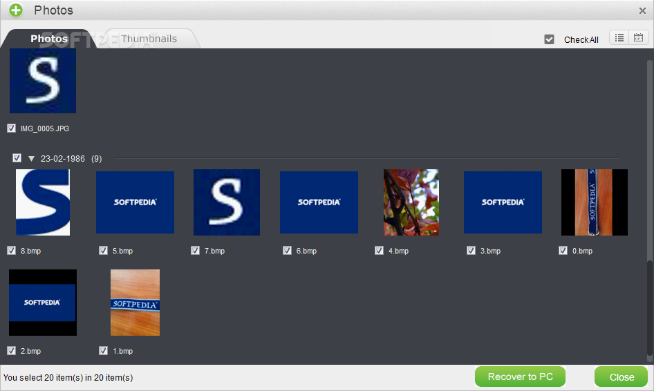Click the IMG_0005.JPG file name
The height and width of the screenshot is (391, 654).
pos(45,128)
